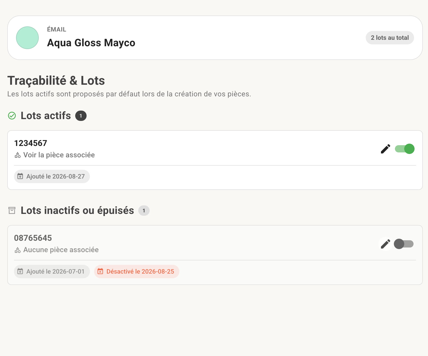Click the 'Les lots actifs sont proposés' description text
428x356 pixels.
(x=129, y=94)
